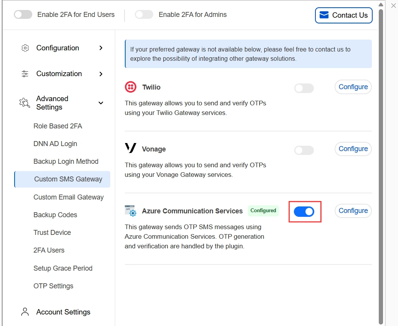Open 2FA Users page
This screenshot has height=326, width=398.
49,250
